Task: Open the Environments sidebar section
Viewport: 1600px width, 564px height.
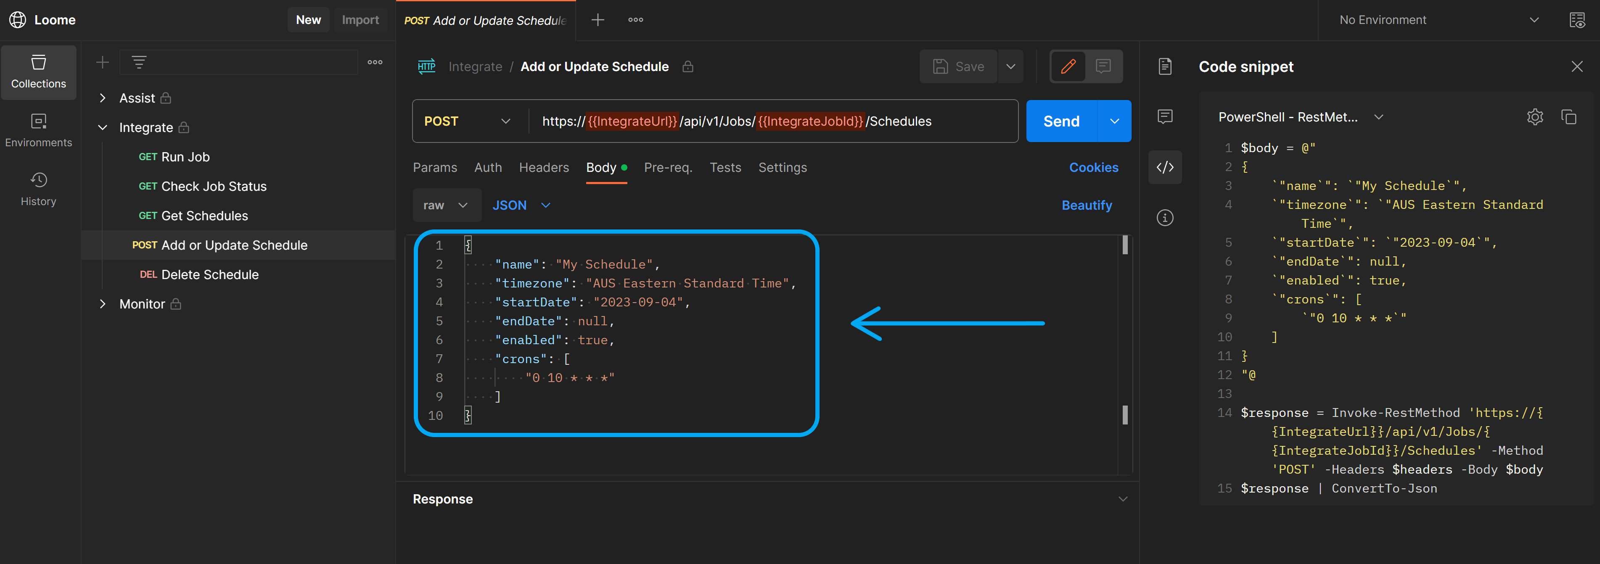Action: point(39,131)
